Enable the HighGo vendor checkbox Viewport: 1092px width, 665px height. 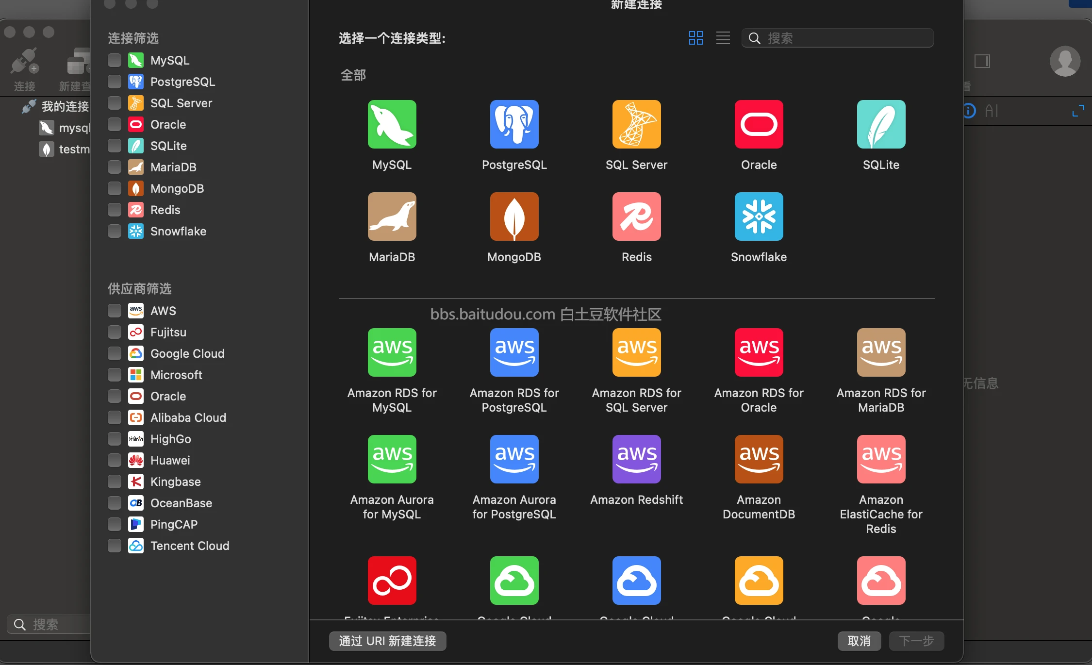pos(115,439)
